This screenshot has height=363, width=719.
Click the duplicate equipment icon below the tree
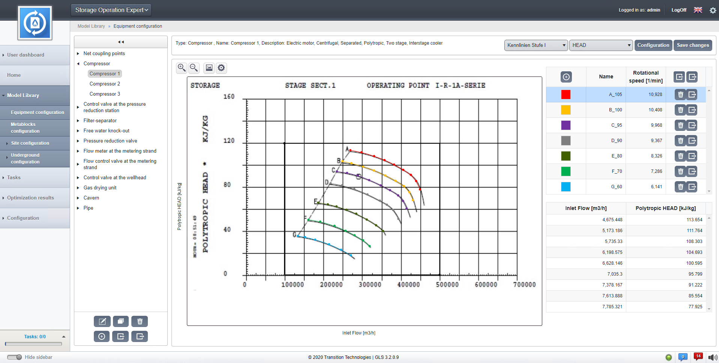coord(121,321)
